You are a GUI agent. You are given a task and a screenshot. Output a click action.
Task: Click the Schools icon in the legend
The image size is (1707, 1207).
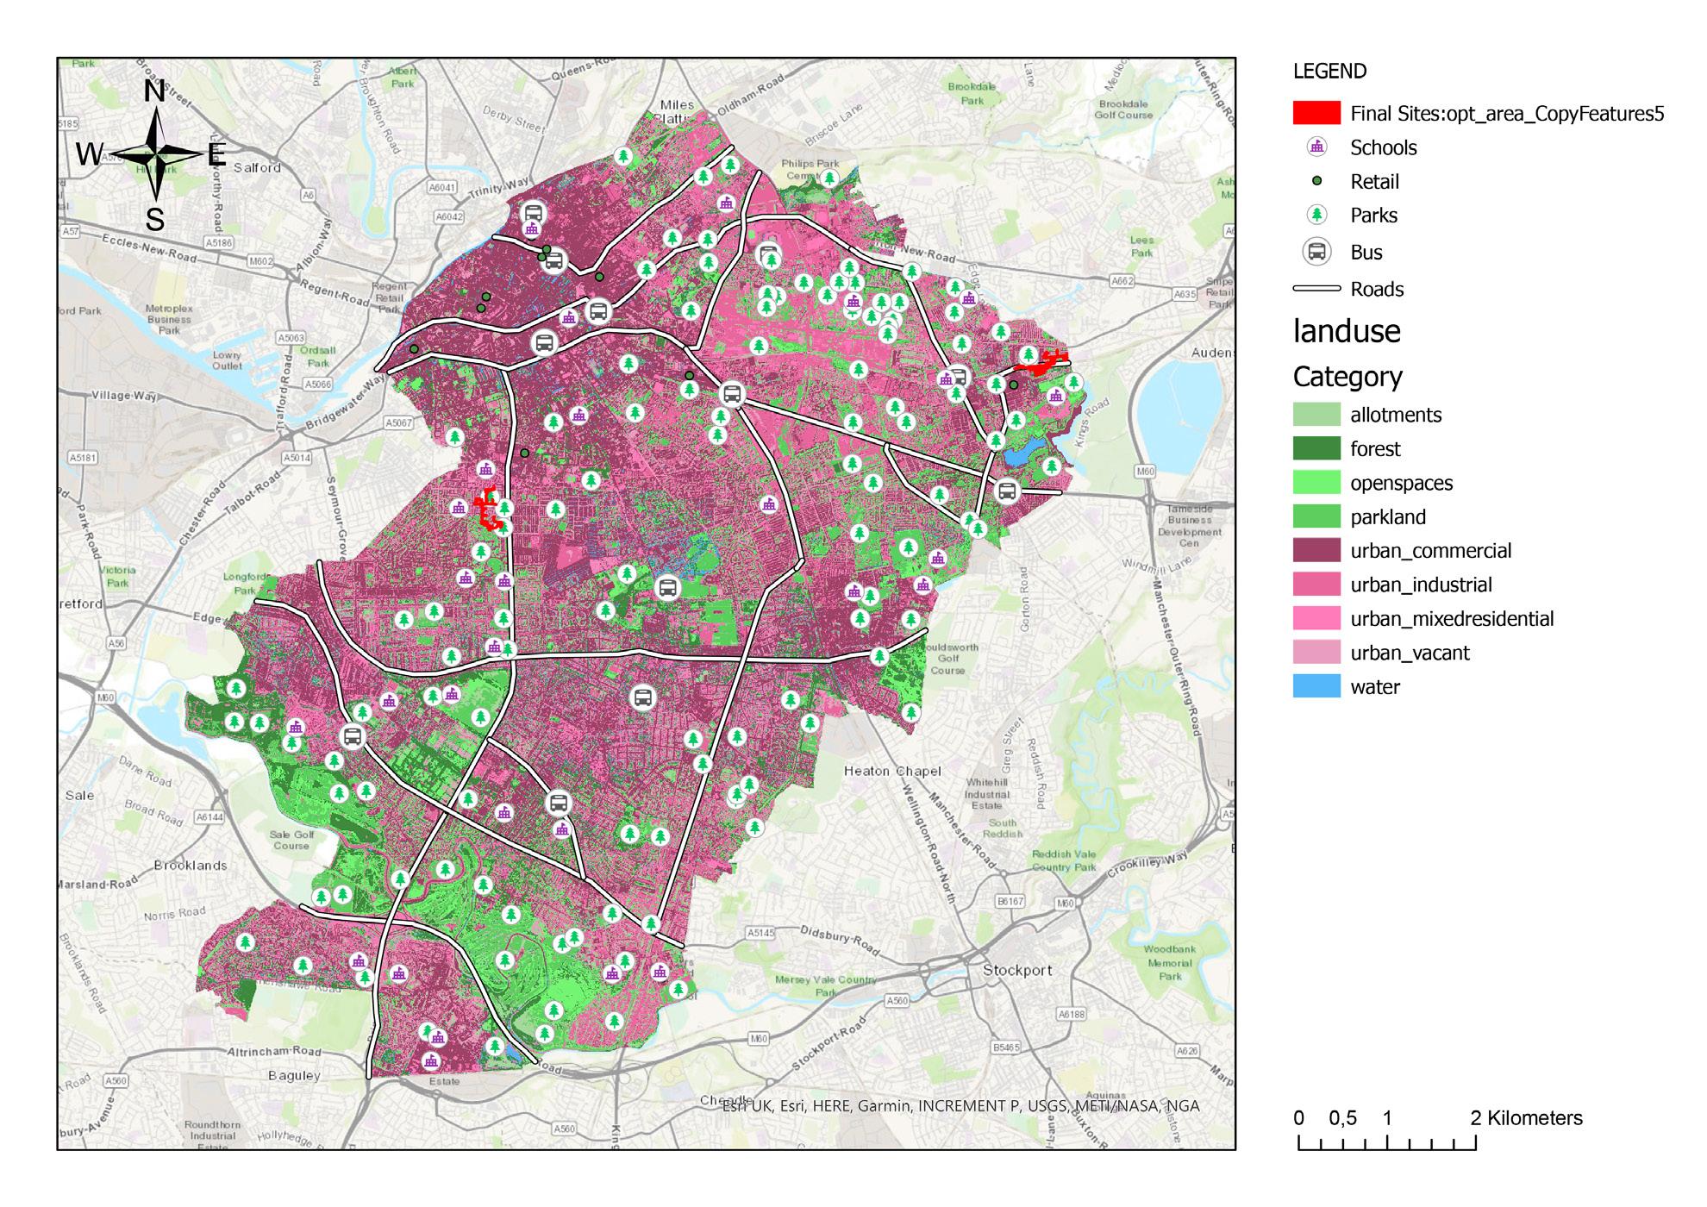click(1316, 147)
